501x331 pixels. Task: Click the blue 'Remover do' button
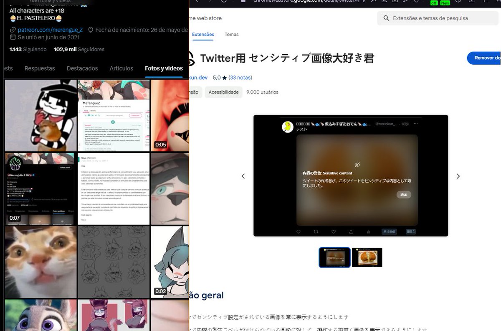point(484,58)
